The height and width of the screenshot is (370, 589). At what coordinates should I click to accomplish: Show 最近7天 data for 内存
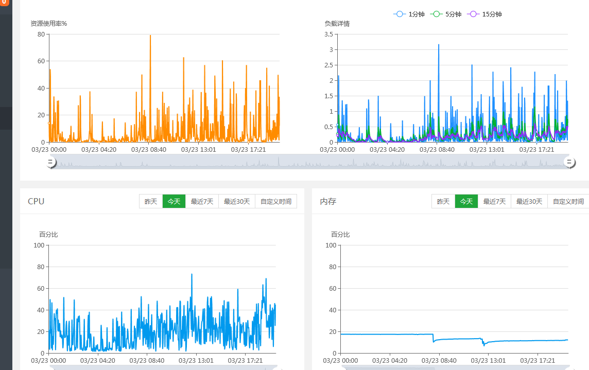pyautogui.click(x=494, y=202)
